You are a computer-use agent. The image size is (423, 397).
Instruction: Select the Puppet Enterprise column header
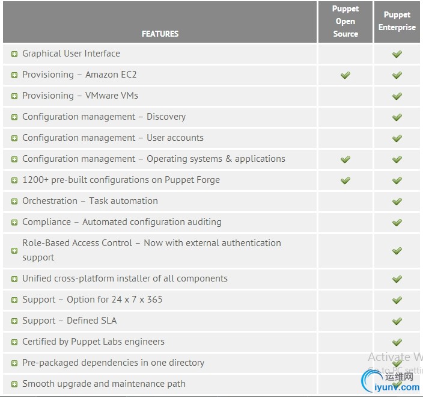397,22
